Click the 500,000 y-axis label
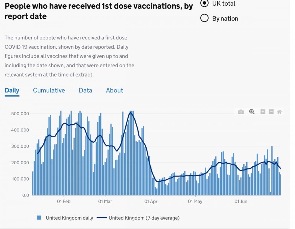 click(x=20, y=114)
